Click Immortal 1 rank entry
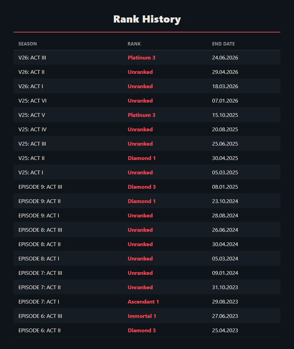The width and height of the screenshot is (294, 349). pyautogui.click(x=142, y=316)
